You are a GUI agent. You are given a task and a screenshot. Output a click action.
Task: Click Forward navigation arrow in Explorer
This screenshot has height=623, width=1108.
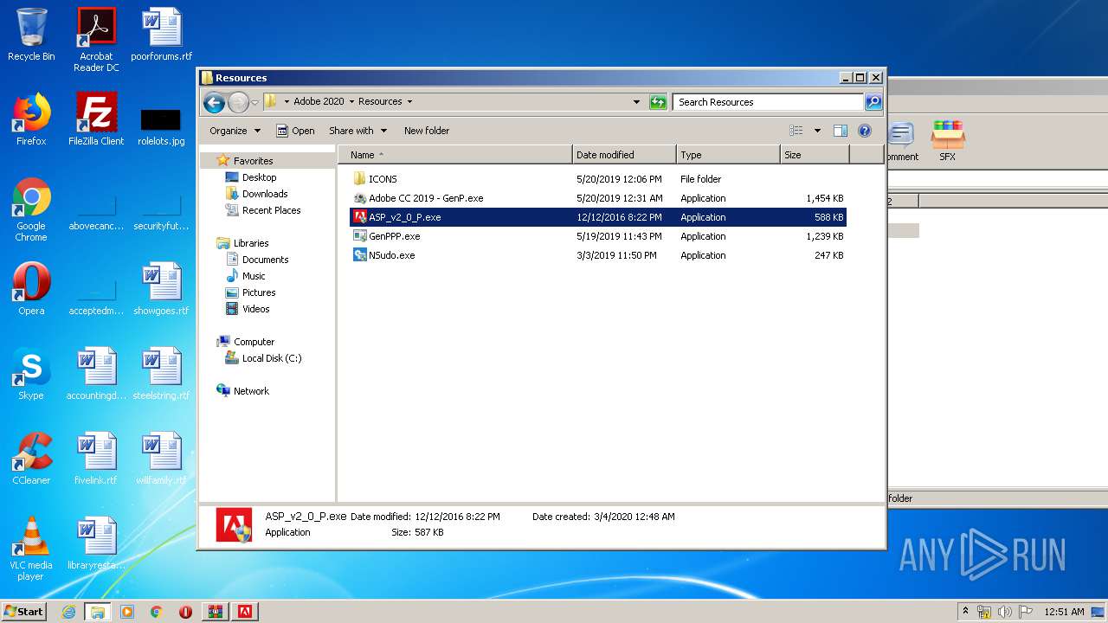pyautogui.click(x=238, y=102)
